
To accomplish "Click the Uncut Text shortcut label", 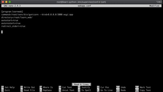I will pos(68,90).
